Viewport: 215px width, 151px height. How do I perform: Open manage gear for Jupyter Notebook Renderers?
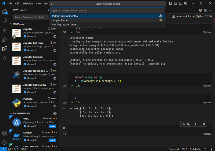tap(55, 78)
